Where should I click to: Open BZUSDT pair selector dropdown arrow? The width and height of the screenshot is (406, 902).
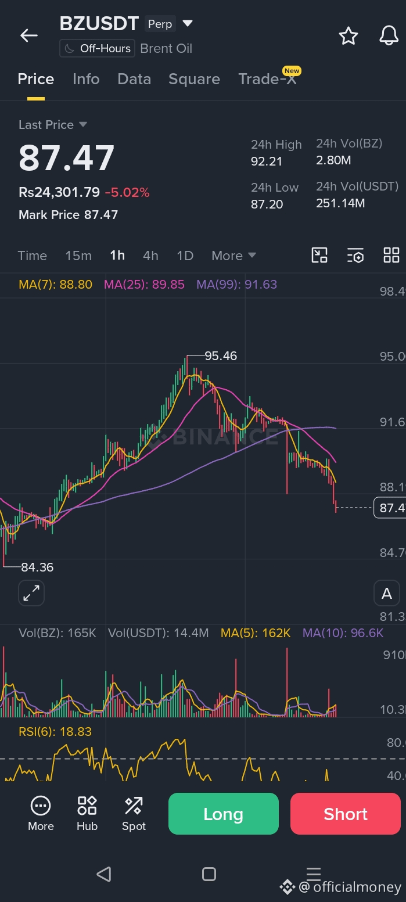188,24
